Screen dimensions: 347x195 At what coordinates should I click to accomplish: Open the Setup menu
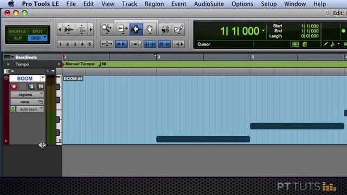[x=269, y=4]
